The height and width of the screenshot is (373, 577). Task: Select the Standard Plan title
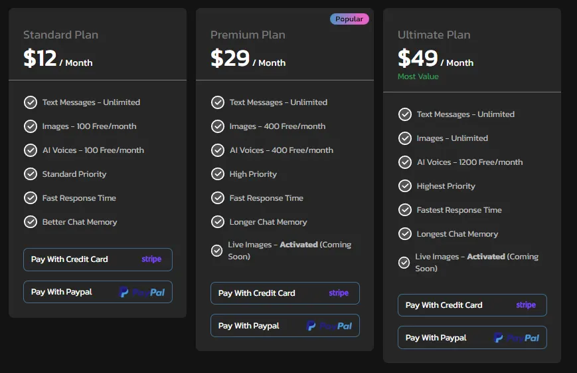[61, 35]
